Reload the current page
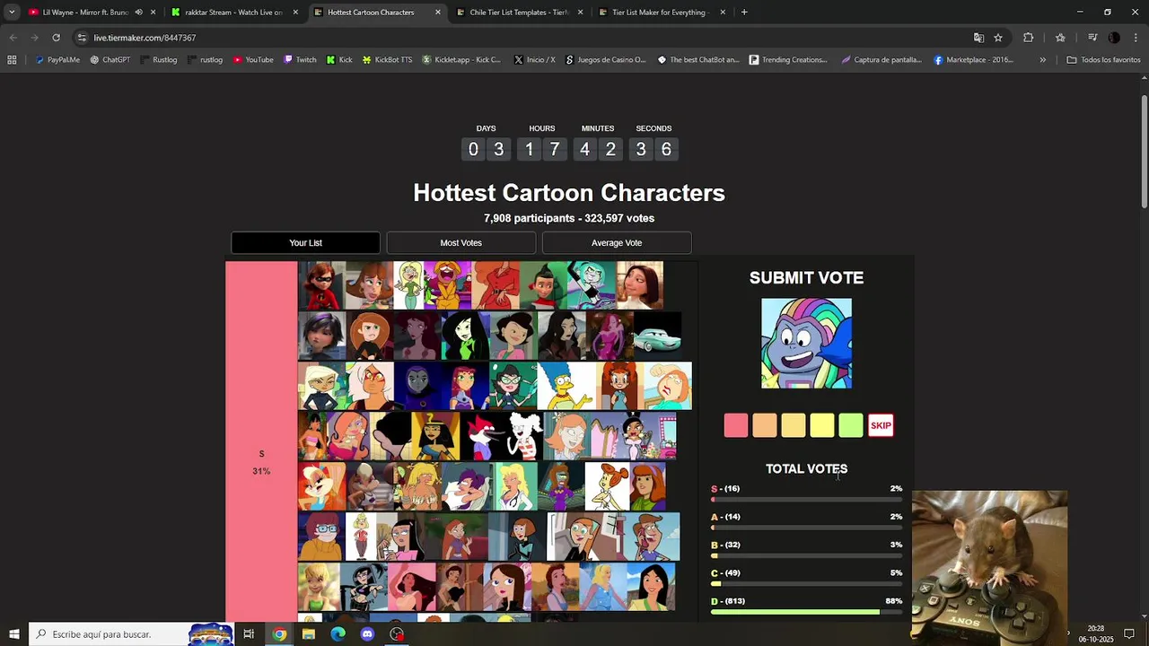The width and height of the screenshot is (1149, 646). coord(56,38)
